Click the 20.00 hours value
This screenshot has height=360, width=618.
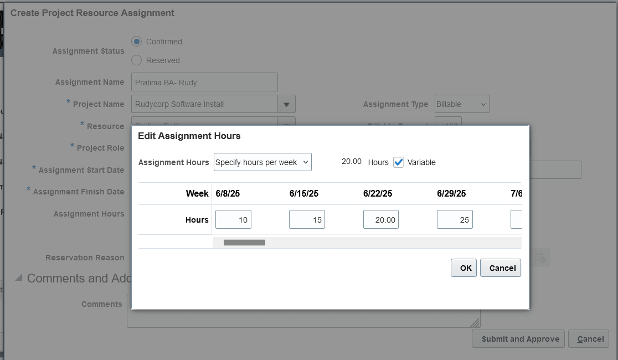(352, 161)
